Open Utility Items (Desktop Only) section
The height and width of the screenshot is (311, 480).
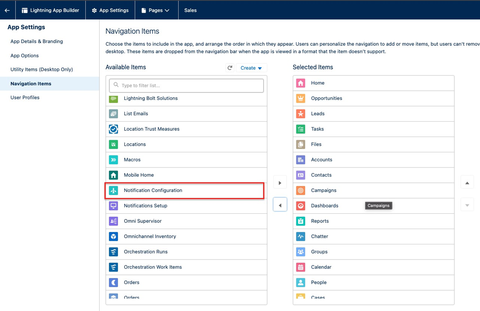[41, 70]
